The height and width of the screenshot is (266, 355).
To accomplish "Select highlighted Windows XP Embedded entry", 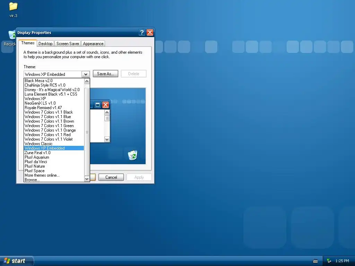I will 54,148.
